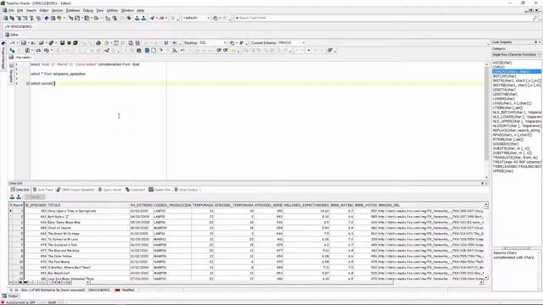Click the IMDB_RATING column header
This screenshot has height=305, width=543.
point(342,205)
